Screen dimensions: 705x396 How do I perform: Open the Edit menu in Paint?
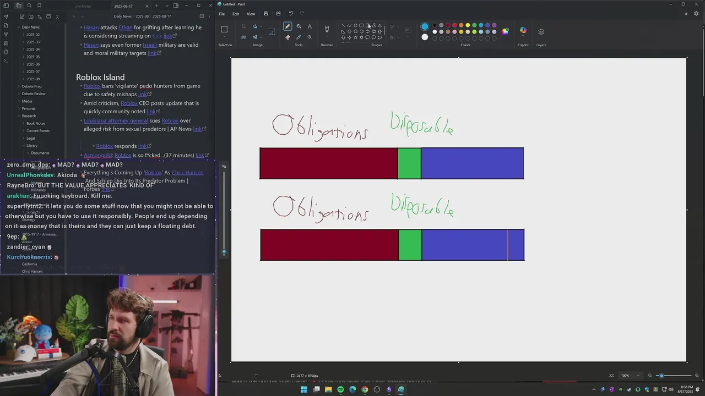(236, 14)
